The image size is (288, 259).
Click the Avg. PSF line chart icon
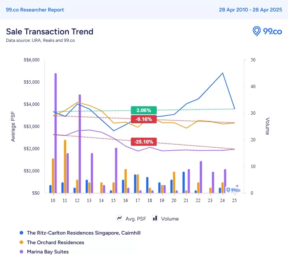tap(119, 218)
